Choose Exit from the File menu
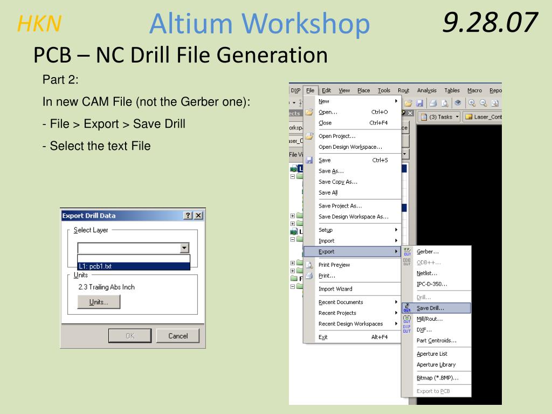This screenshot has height=414, width=552. pos(353,337)
